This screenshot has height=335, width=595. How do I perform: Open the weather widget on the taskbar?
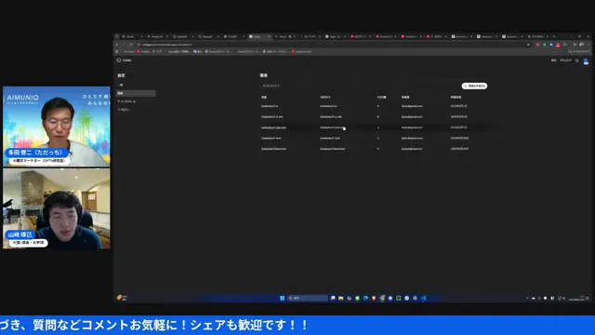(122, 298)
